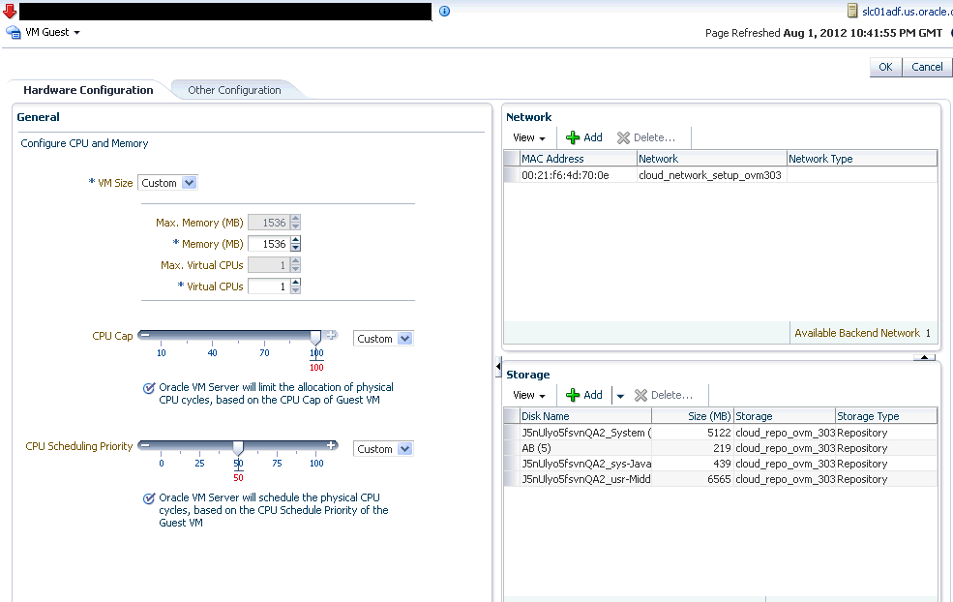The image size is (953, 602).
Task: Click the Disk Name column header
Action: pyautogui.click(x=586, y=416)
